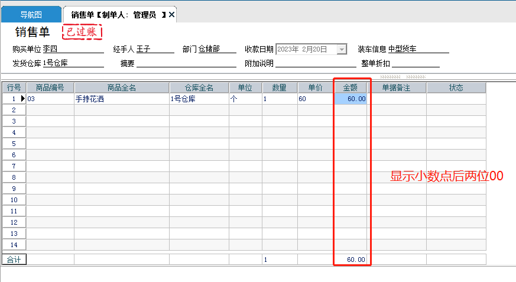Image resolution: width=516 pixels, height=282 pixels.
Task: Click the 单位 column header
Action: (245, 88)
